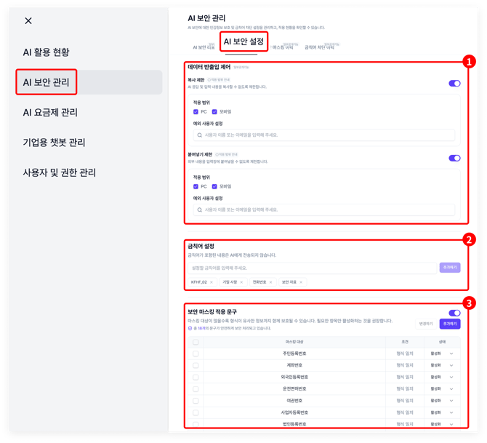This screenshot has width=487, height=443.
Task: Remove the KFHF_02 forbidden word tag
Action: [212, 282]
